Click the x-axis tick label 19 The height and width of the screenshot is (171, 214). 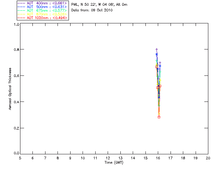coord(196,158)
